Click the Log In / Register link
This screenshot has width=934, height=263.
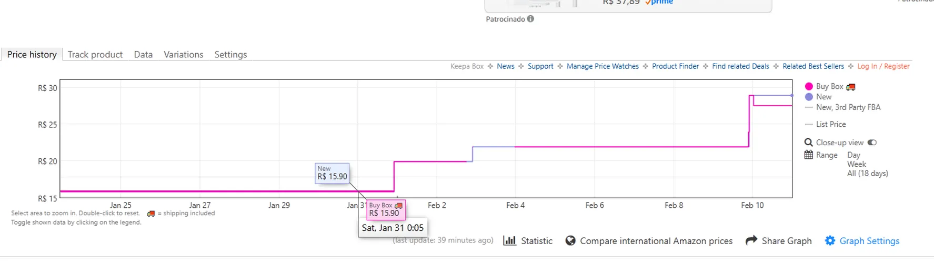883,66
